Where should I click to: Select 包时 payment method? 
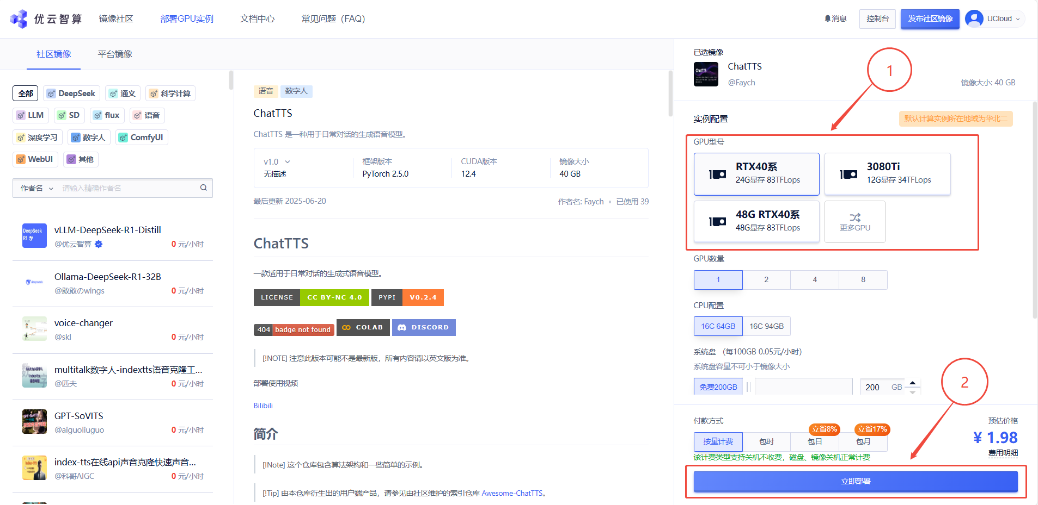[766, 441]
